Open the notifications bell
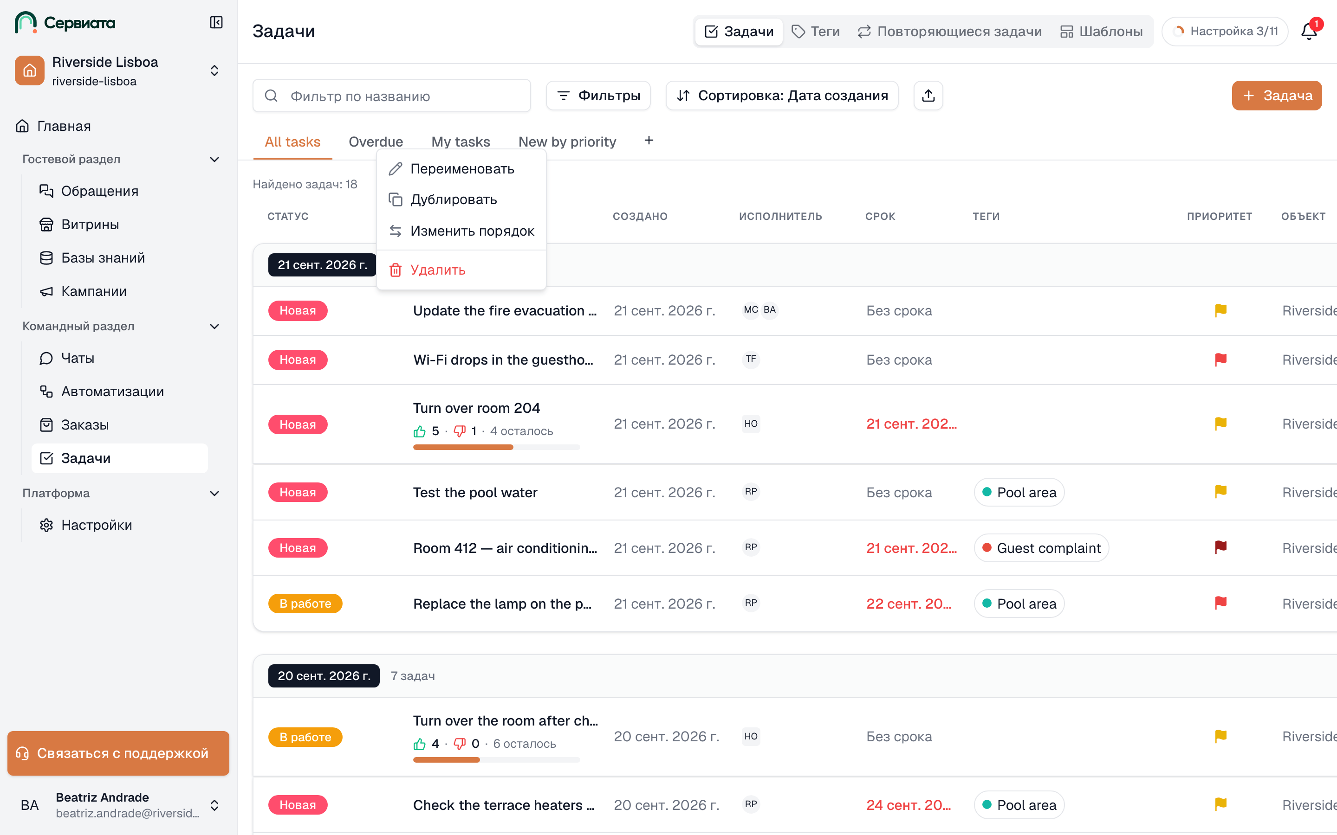Viewport: 1337px width, 835px height. (1309, 32)
